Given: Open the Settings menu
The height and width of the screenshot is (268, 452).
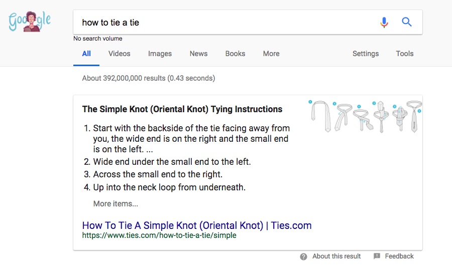Looking at the screenshot, I should [366, 54].
